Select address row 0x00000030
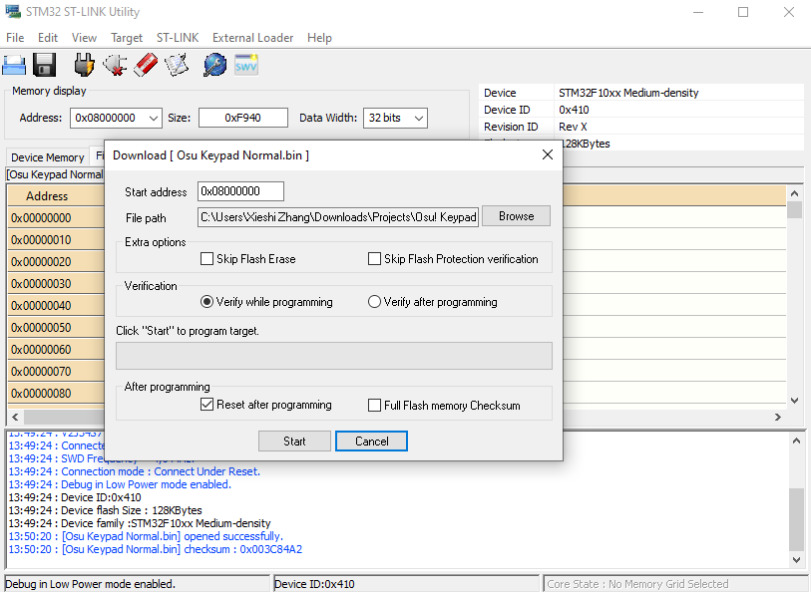 tap(56, 284)
